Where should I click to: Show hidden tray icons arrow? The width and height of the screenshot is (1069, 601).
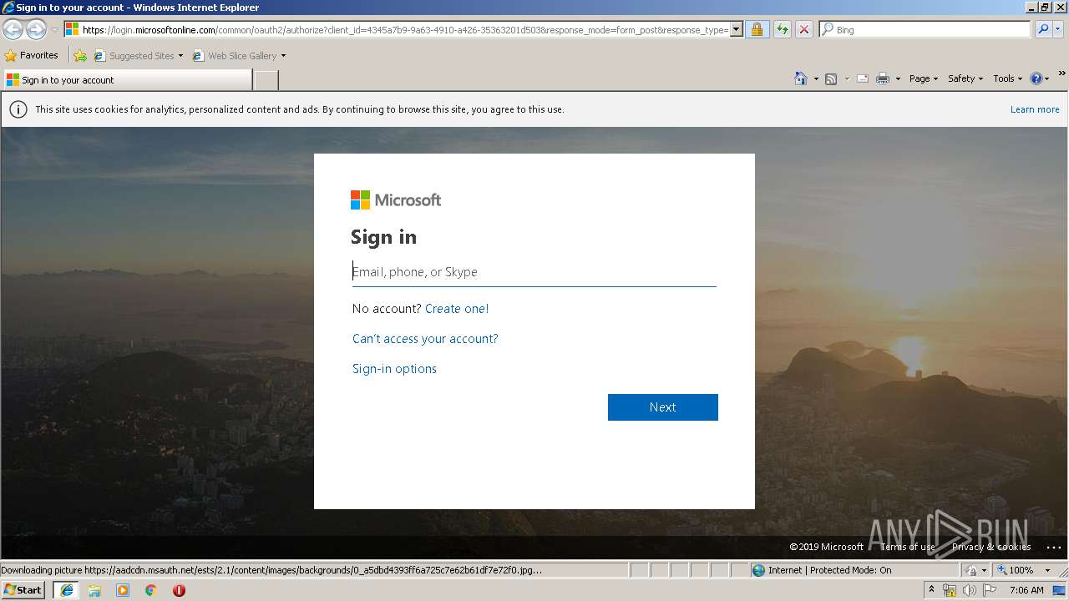[x=931, y=590]
